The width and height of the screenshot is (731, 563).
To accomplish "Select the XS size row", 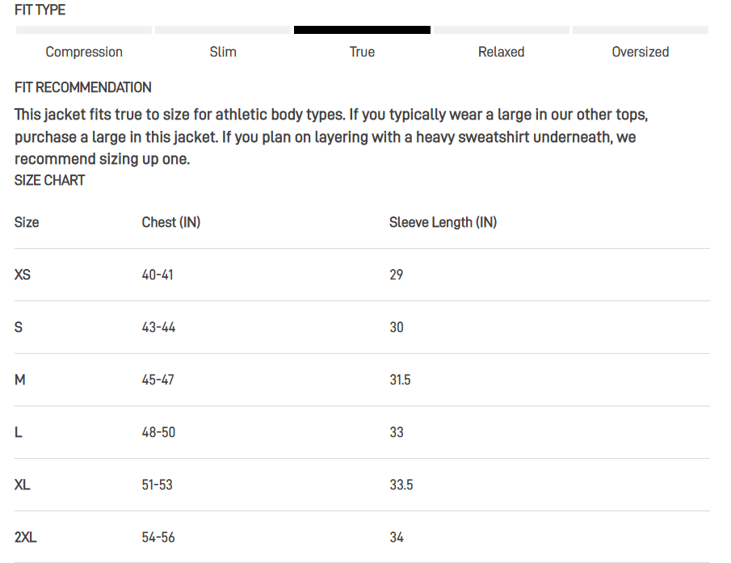I will point(362,275).
